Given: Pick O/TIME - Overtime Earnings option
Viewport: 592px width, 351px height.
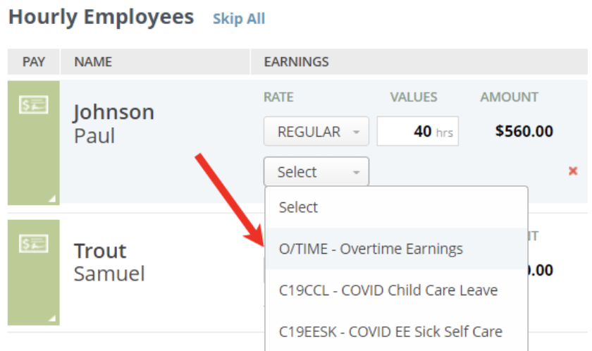Looking at the screenshot, I should 371,249.
